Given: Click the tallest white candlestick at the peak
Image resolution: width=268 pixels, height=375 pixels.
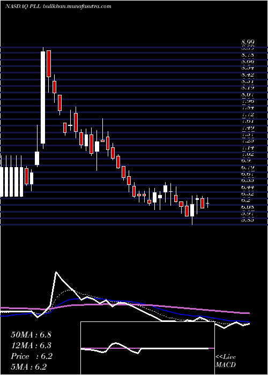Looking at the screenshot, I should click(x=43, y=97).
